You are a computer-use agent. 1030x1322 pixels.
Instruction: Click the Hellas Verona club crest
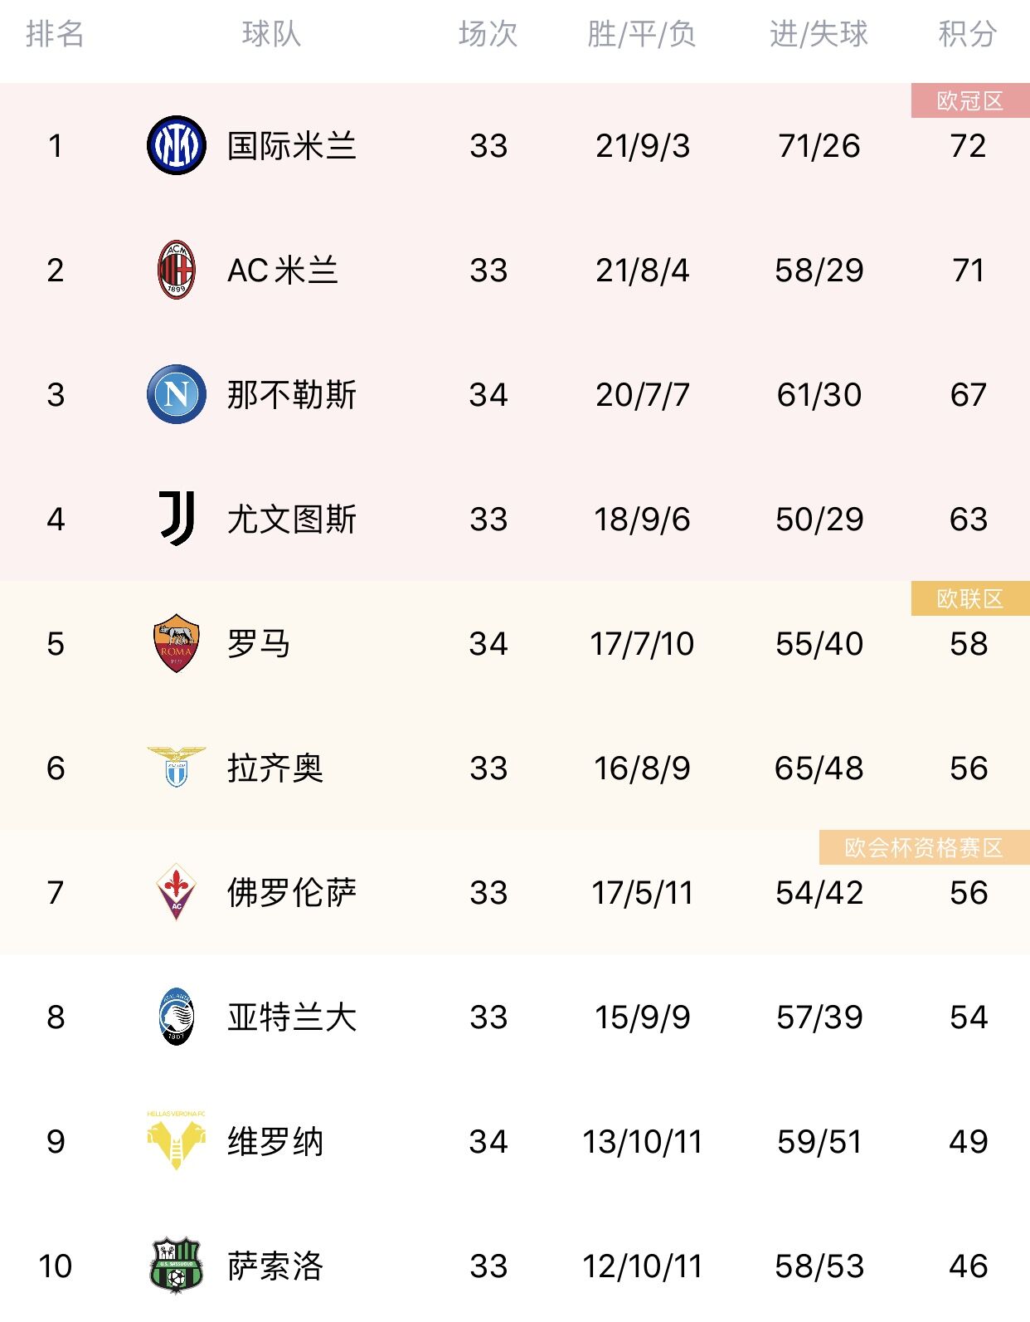tap(176, 1141)
